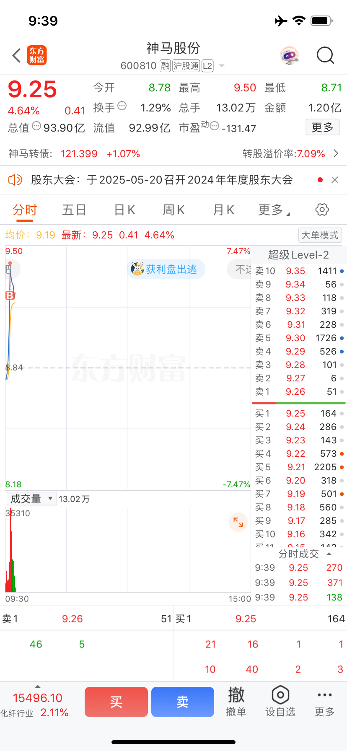Viewport: 347px width, 751px height.
Task: Expand the 更多 chart period menu
Action: click(x=274, y=210)
